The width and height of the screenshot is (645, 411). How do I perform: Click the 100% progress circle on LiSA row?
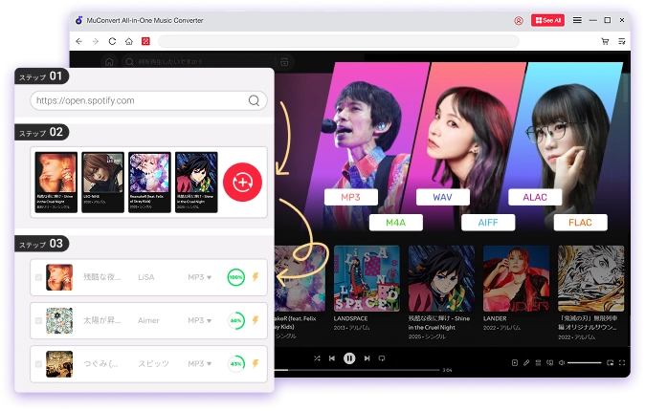coord(236,277)
